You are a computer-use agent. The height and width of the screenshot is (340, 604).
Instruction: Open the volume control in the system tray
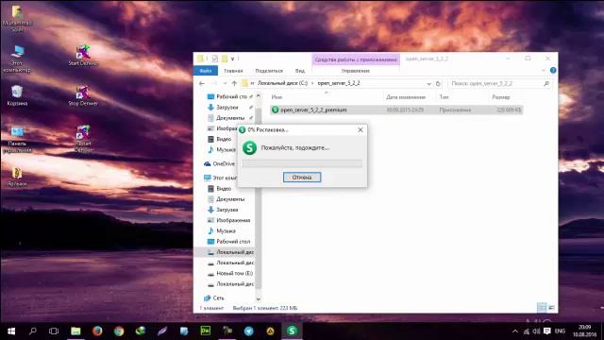tap(536, 331)
